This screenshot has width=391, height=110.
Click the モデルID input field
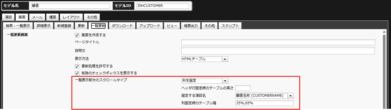(x=163, y=6)
